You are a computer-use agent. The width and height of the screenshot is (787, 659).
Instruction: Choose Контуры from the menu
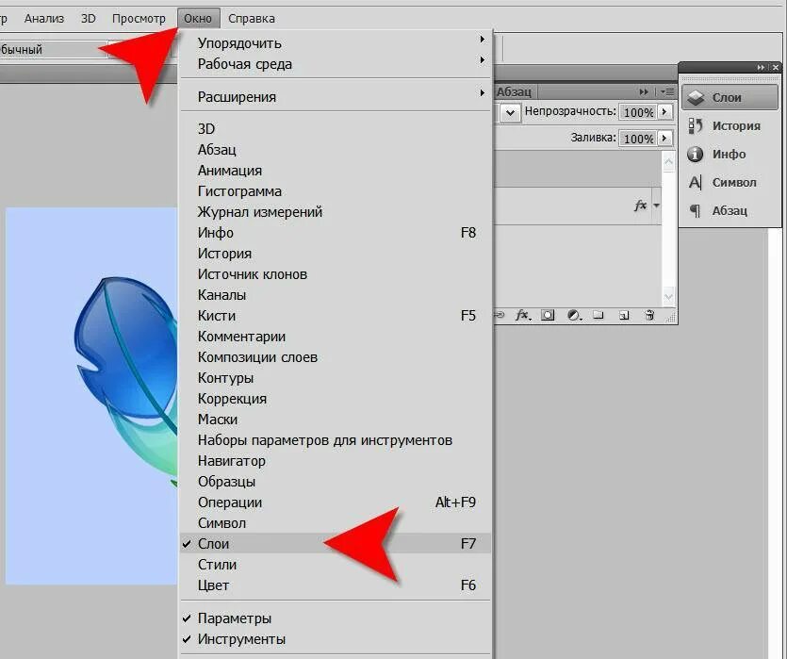pyautogui.click(x=336, y=378)
